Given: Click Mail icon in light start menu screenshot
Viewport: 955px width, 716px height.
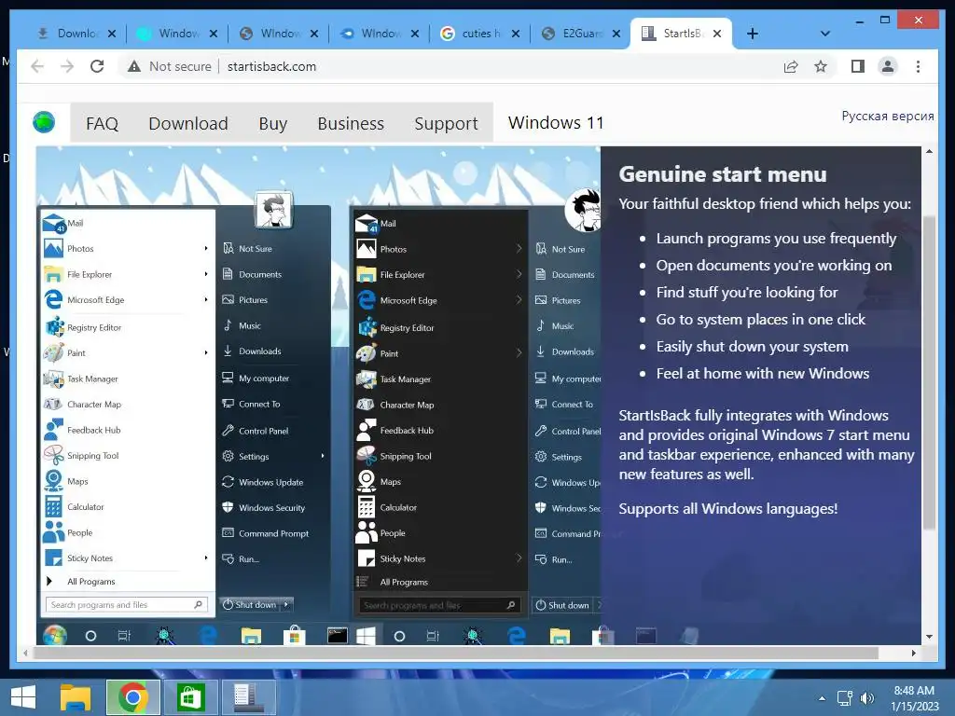Looking at the screenshot, I should pyautogui.click(x=53, y=224).
